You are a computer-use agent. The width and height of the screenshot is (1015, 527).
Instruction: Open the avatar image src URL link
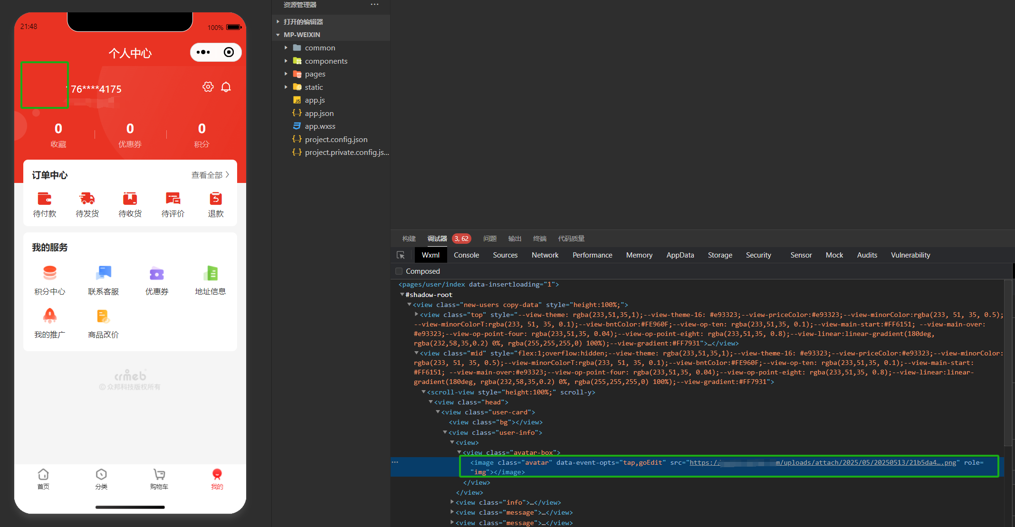[823, 462]
